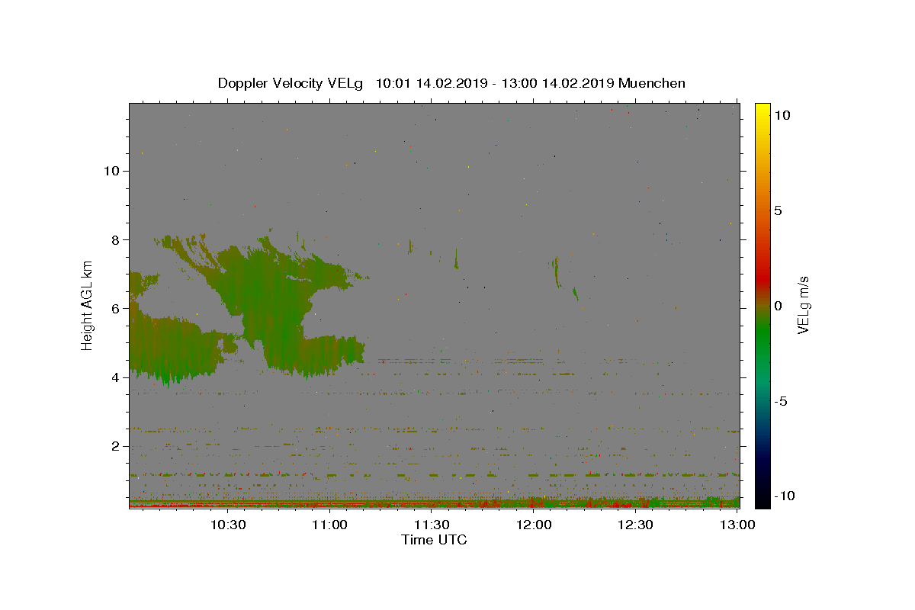Click the 'Height AGL km' axis label
The image size is (915, 610).
click(88, 305)
